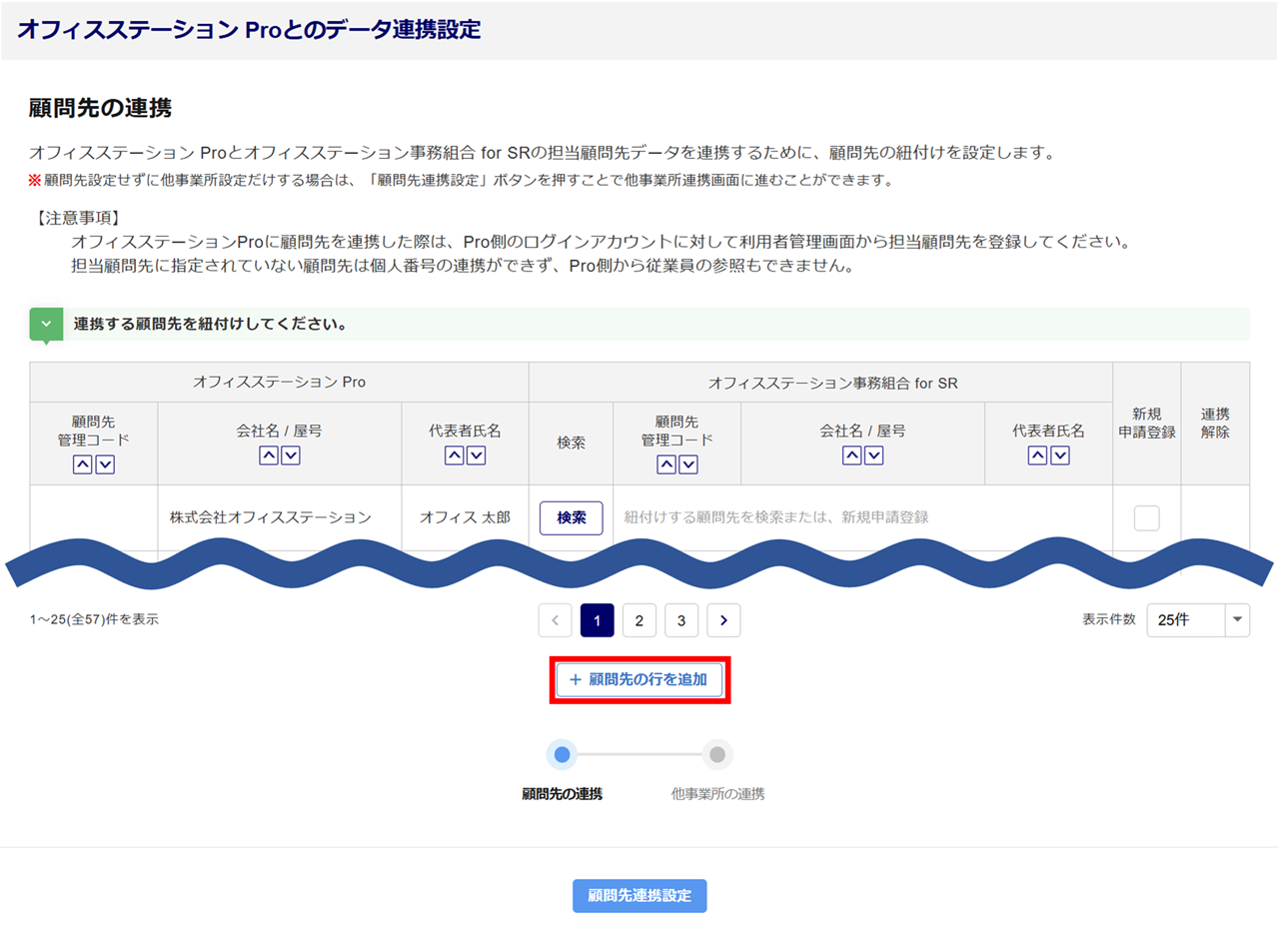Screen dimensions: 1279x936
Task: Select page 3 in pagination
Action: (x=681, y=620)
